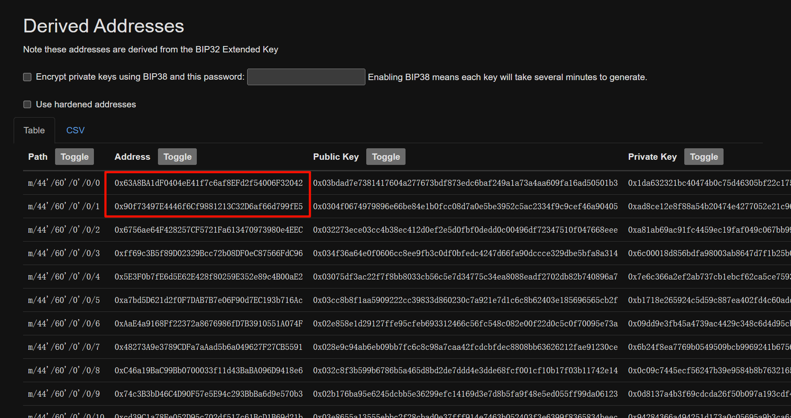
Task: Click the private key starting with 0x1da63232
Action: click(709, 183)
